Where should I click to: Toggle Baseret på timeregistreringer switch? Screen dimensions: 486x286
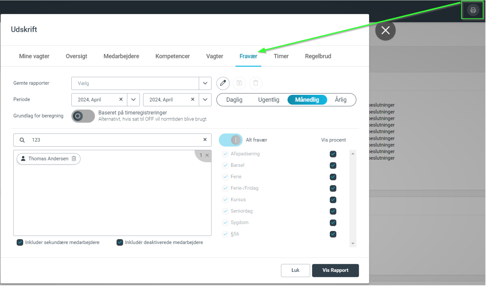[x=83, y=116]
